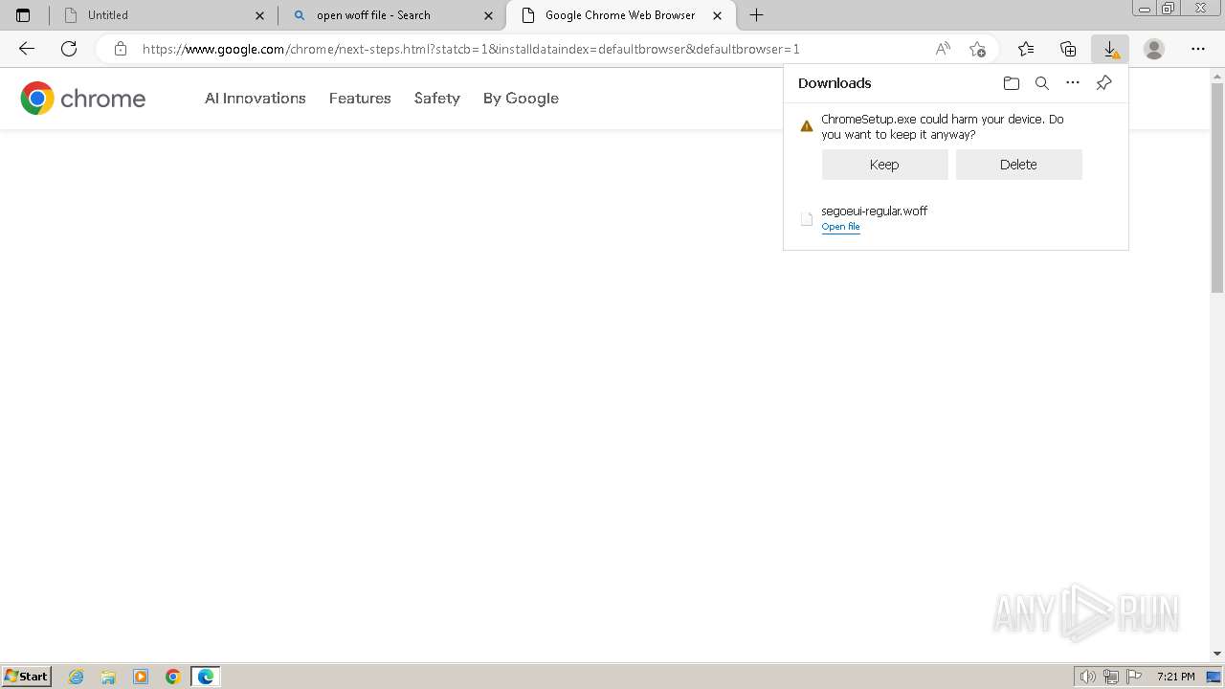Image resolution: width=1225 pixels, height=689 pixels.
Task: Open Read aloud in address bar
Action: coord(943,49)
